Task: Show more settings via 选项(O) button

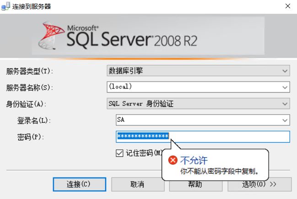Action: [259, 184]
